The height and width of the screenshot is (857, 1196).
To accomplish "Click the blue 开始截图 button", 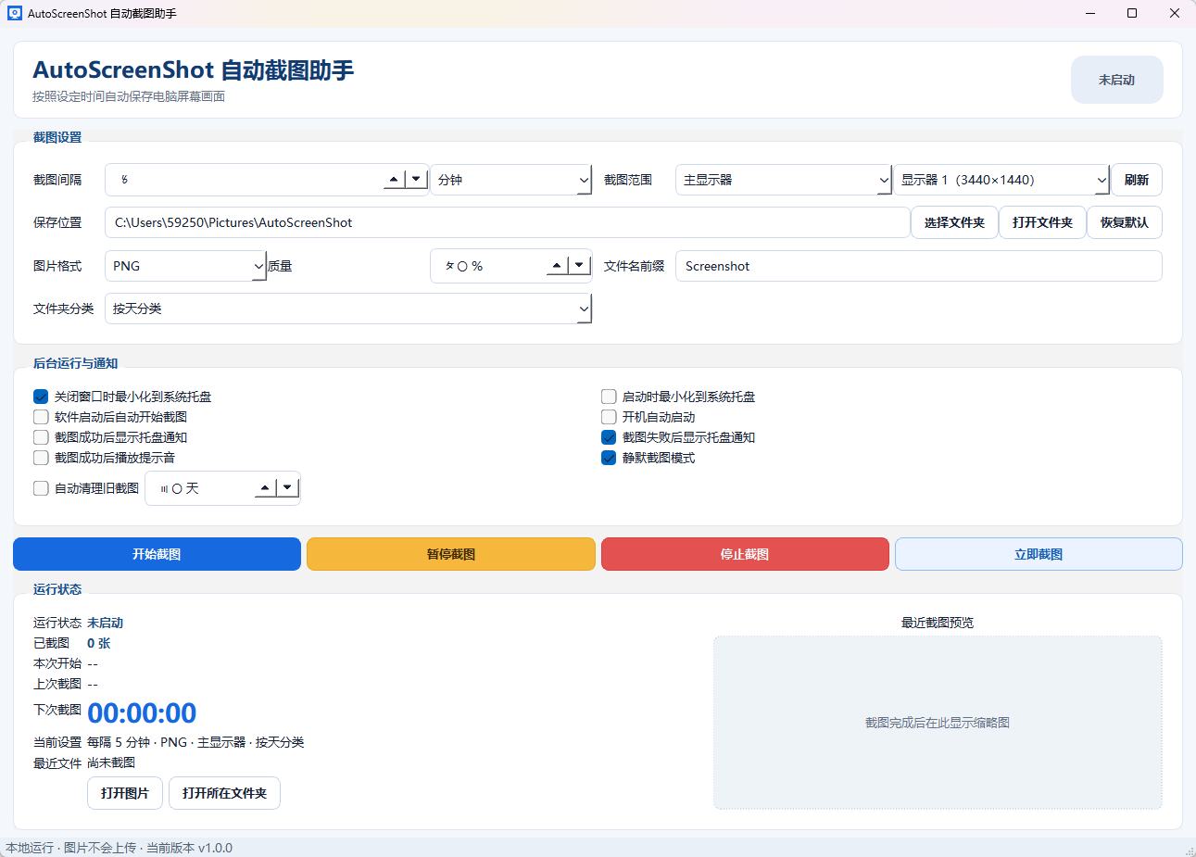I will coord(157,554).
